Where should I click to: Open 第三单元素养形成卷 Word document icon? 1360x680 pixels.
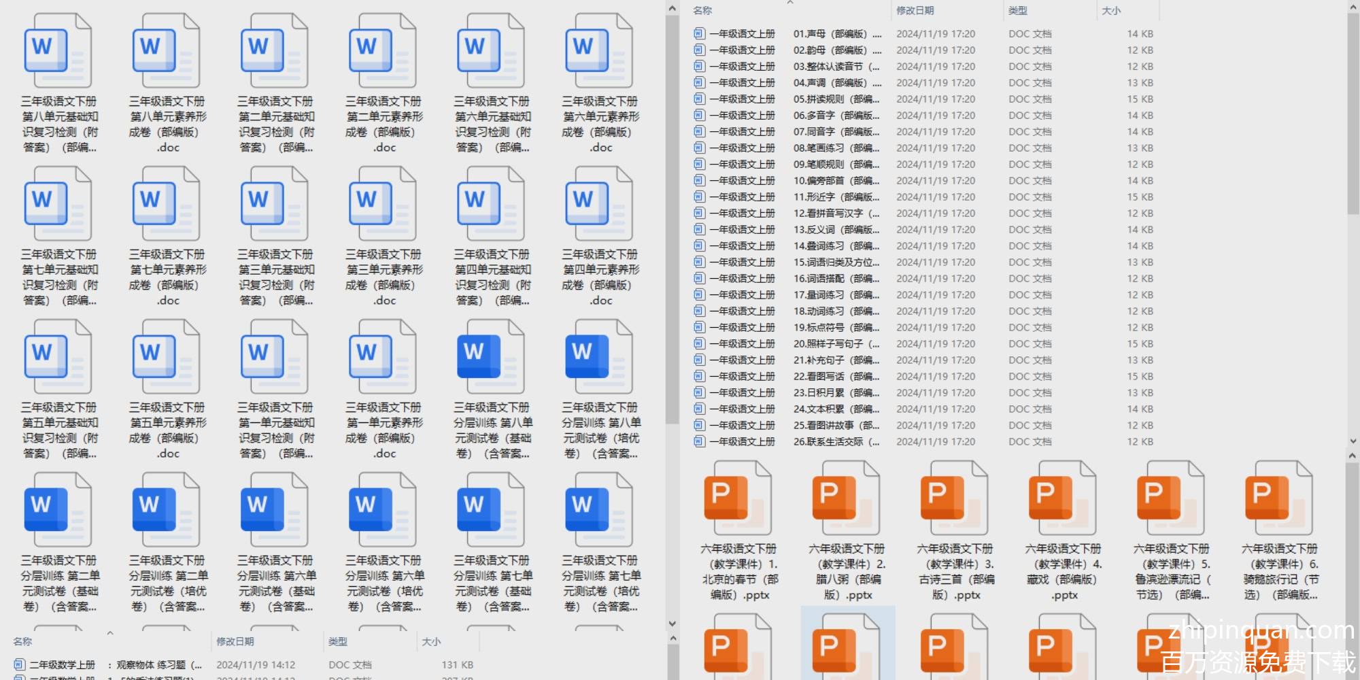click(x=382, y=203)
